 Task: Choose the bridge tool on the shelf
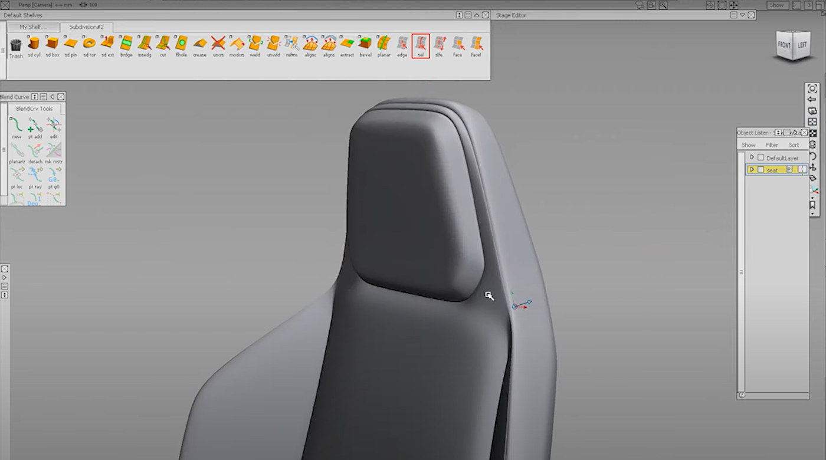click(x=126, y=44)
